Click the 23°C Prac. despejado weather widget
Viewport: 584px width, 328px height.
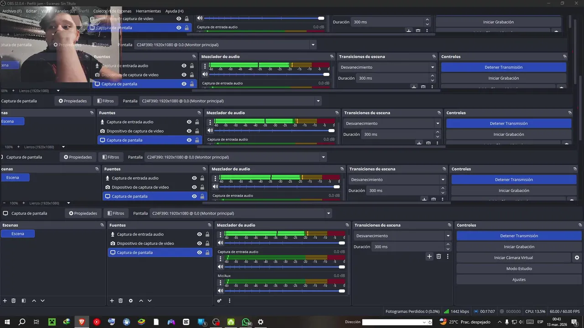coord(464,322)
